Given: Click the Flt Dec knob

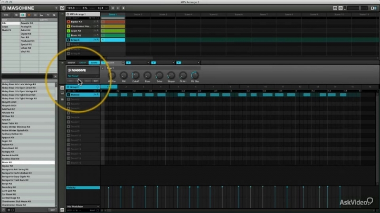Looking at the screenshot, I should point(195,75).
